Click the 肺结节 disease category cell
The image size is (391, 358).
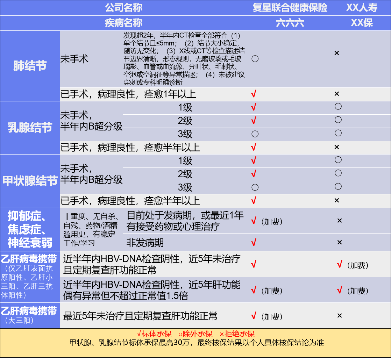click(30, 66)
